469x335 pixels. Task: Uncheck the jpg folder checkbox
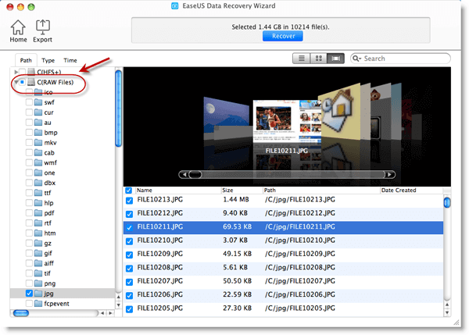point(29,293)
